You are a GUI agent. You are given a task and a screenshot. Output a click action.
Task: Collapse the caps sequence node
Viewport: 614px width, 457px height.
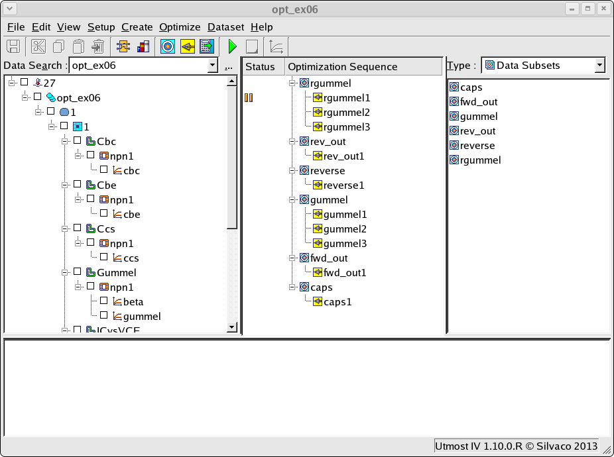click(292, 287)
